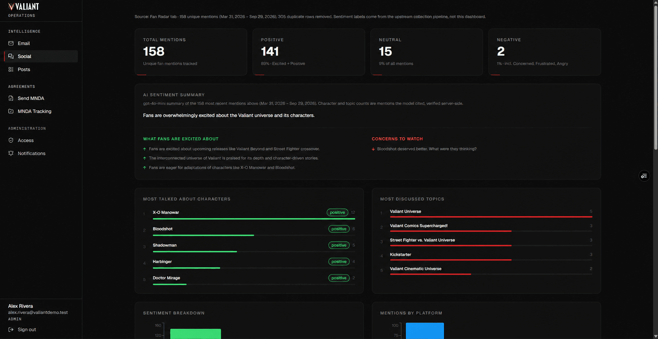
Task: Click 'Shadowman' character row name
Action: (x=165, y=245)
